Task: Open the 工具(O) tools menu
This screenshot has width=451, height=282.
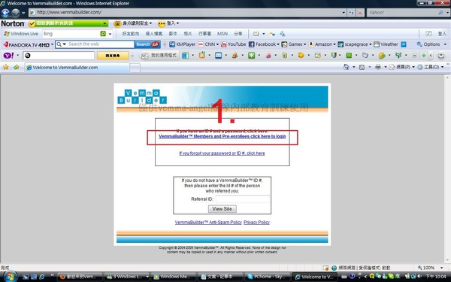Action: [x=430, y=67]
